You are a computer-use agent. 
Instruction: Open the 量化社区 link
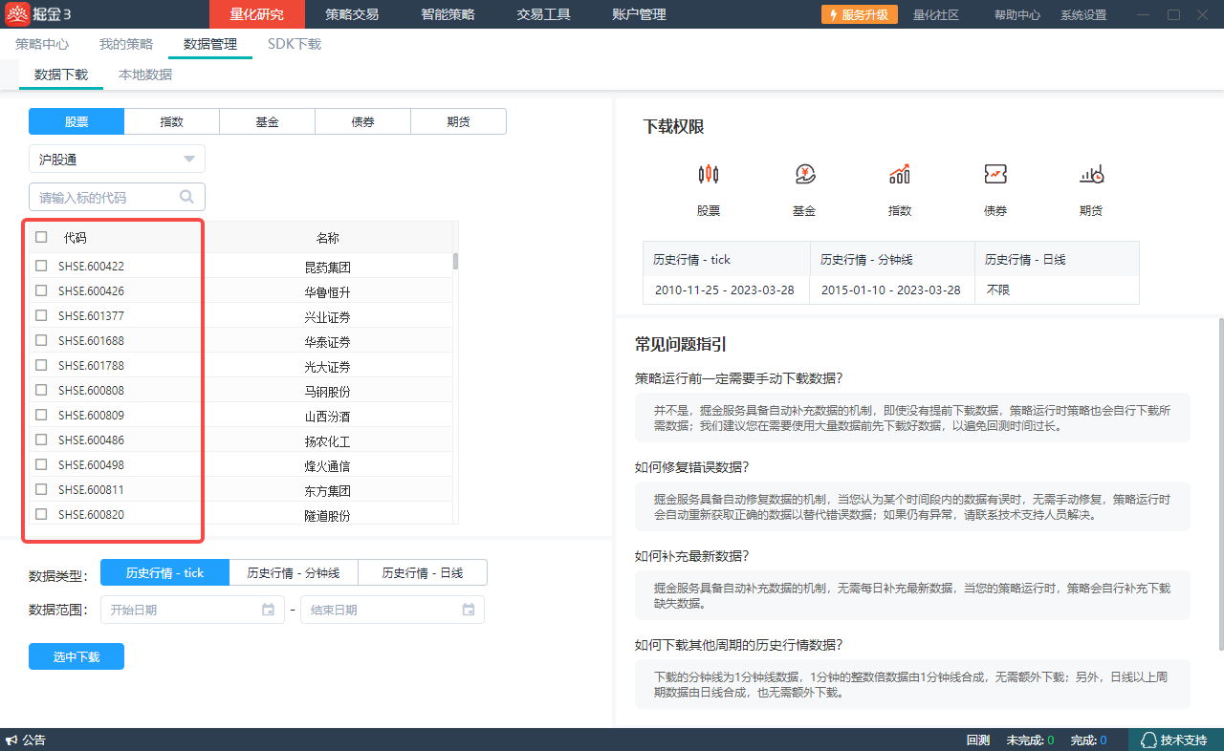(936, 14)
